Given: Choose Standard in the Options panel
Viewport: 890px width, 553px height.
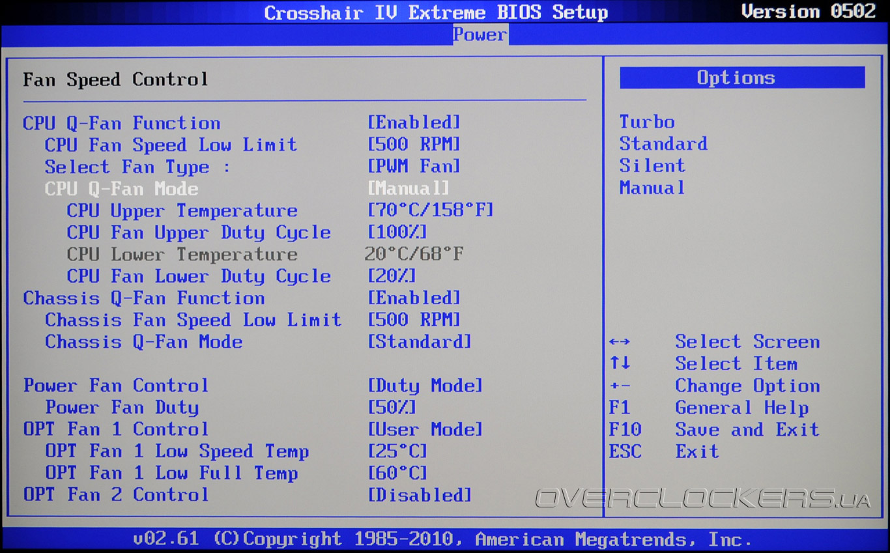Looking at the screenshot, I should (663, 143).
